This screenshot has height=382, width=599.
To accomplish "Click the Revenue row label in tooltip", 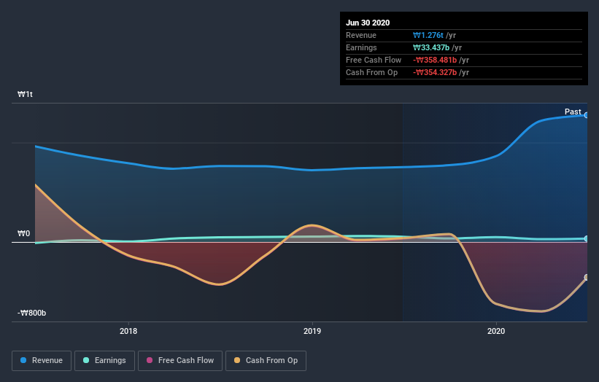I will [361, 35].
